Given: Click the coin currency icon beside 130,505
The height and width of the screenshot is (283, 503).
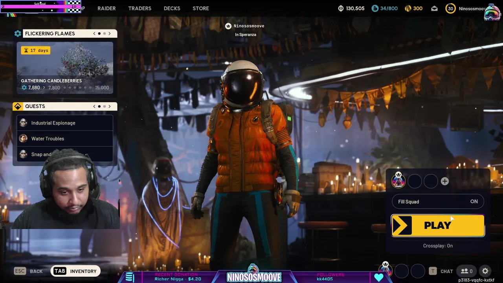Looking at the screenshot, I should [341, 8].
